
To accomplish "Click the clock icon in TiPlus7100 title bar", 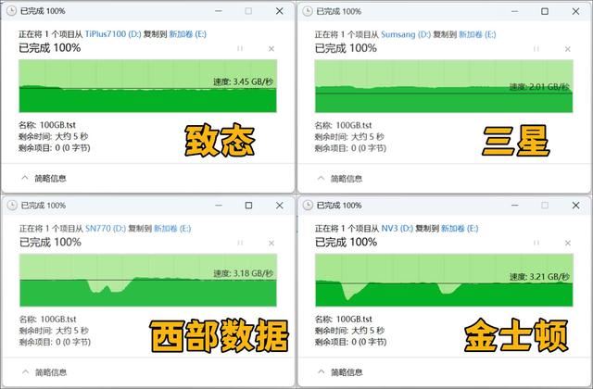I will (x=12, y=11).
